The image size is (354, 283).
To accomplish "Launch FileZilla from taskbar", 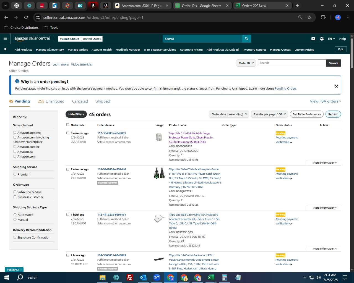I will pyautogui.click(x=129, y=277).
